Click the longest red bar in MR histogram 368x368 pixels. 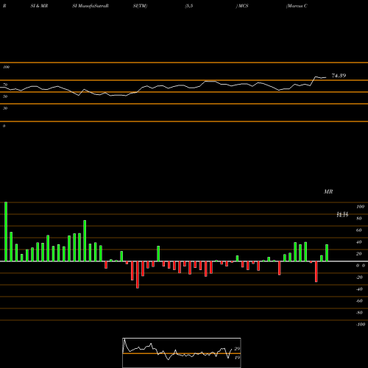click(x=138, y=275)
